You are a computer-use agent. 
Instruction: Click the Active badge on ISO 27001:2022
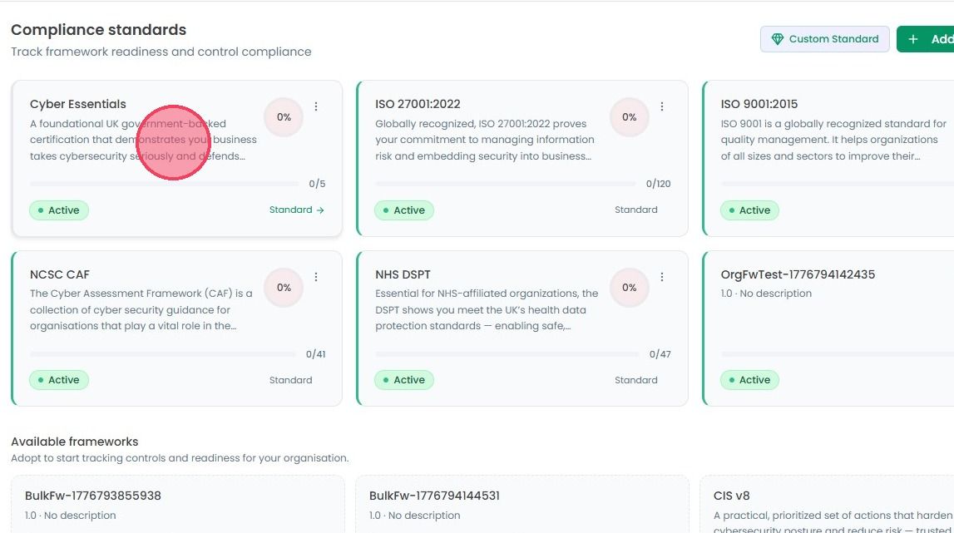[404, 210]
